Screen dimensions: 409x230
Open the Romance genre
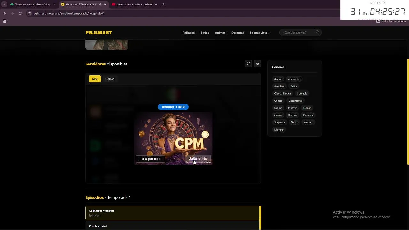[308, 115]
